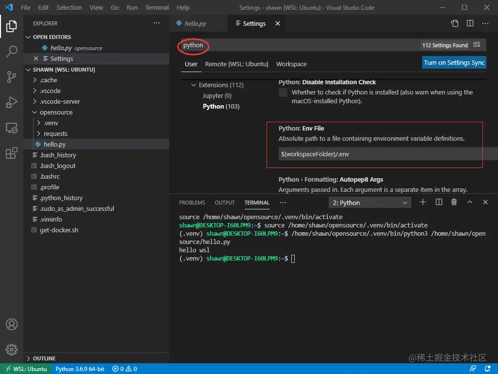Split the editor to the right
This screenshot has height=374, width=498.
pos(470,23)
